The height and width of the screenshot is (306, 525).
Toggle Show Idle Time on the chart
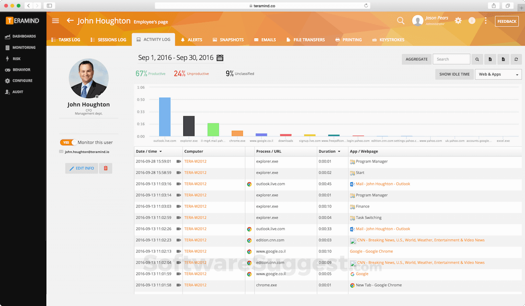point(454,74)
